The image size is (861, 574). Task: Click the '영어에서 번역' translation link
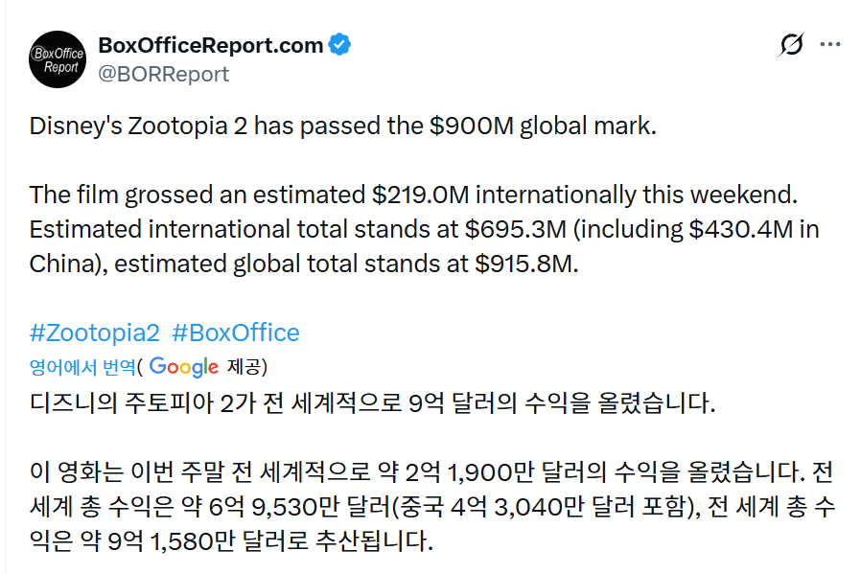pyautogui.click(x=82, y=366)
